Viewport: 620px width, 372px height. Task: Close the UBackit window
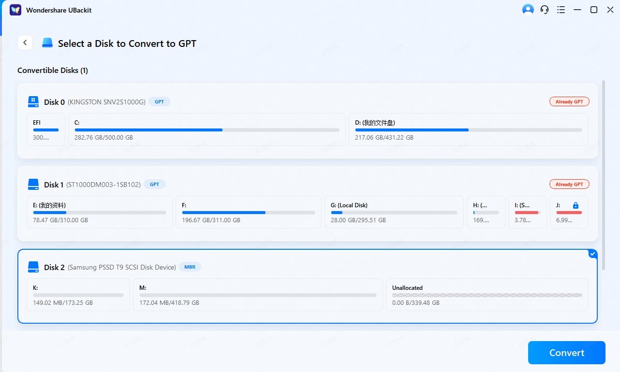tap(610, 10)
